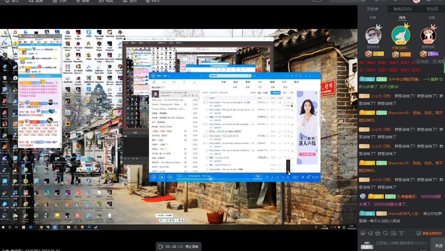Tick checkbox for 韩红 - 生命之杯 (Live)
The image size is (445, 251).
[207, 165]
